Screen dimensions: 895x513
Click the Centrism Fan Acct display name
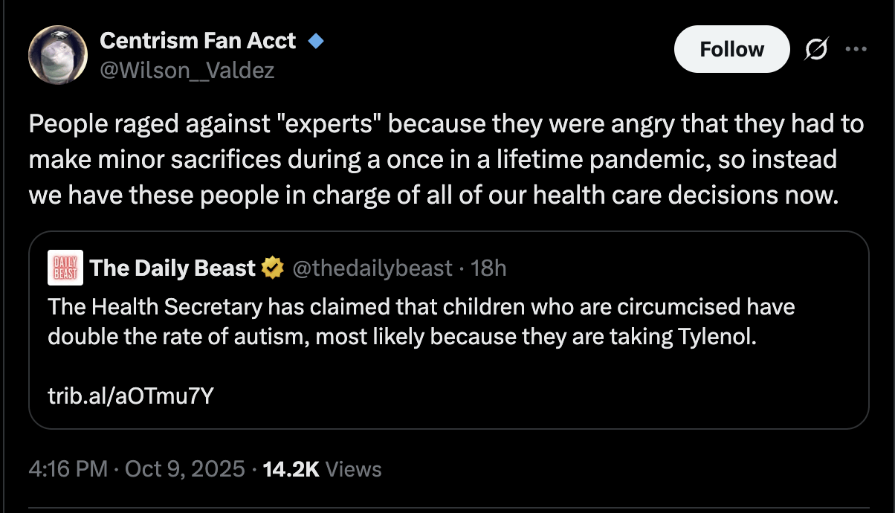198,41
